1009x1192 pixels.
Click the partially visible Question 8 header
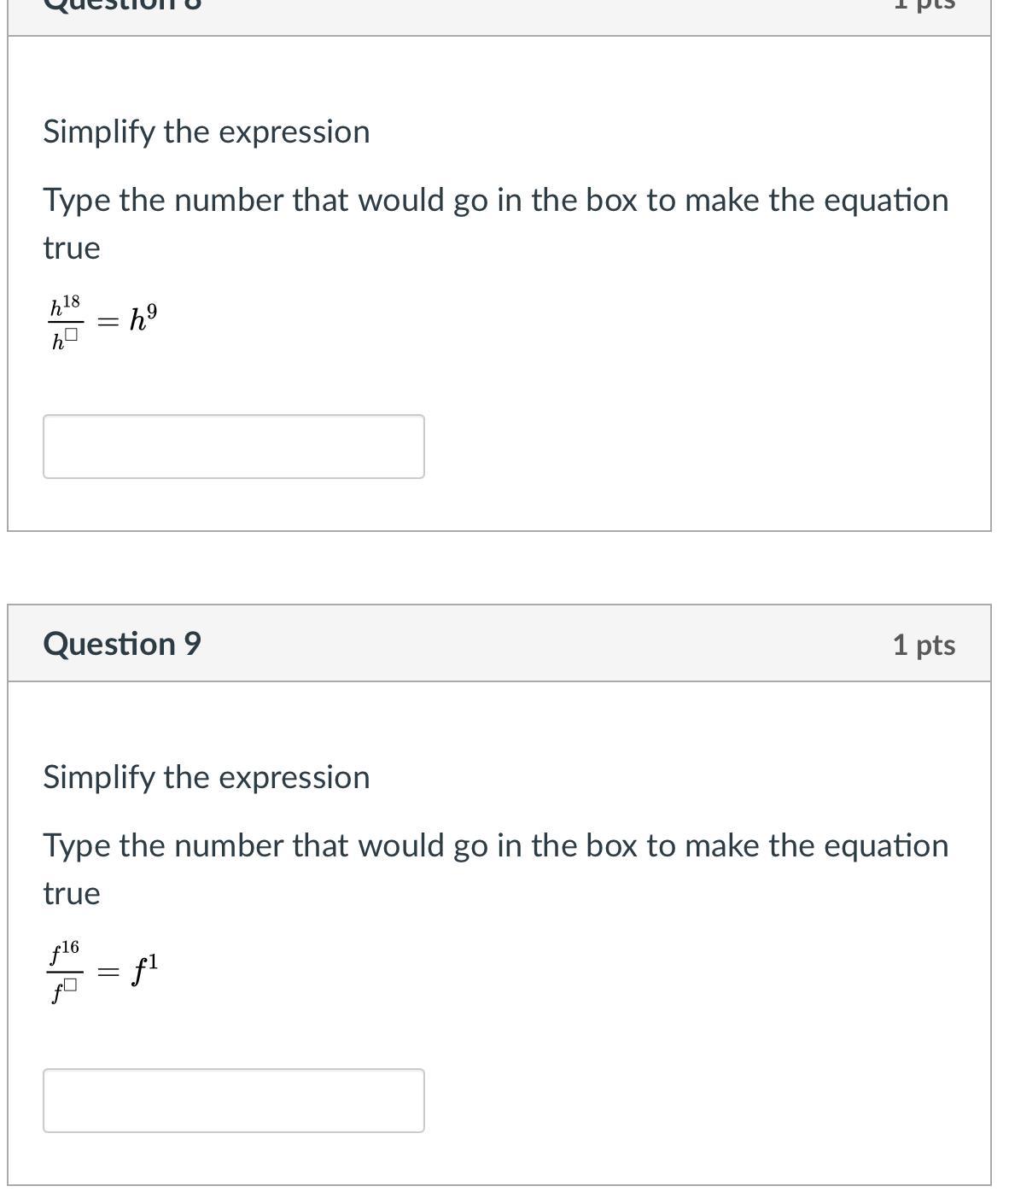click(x=122, y=7)
